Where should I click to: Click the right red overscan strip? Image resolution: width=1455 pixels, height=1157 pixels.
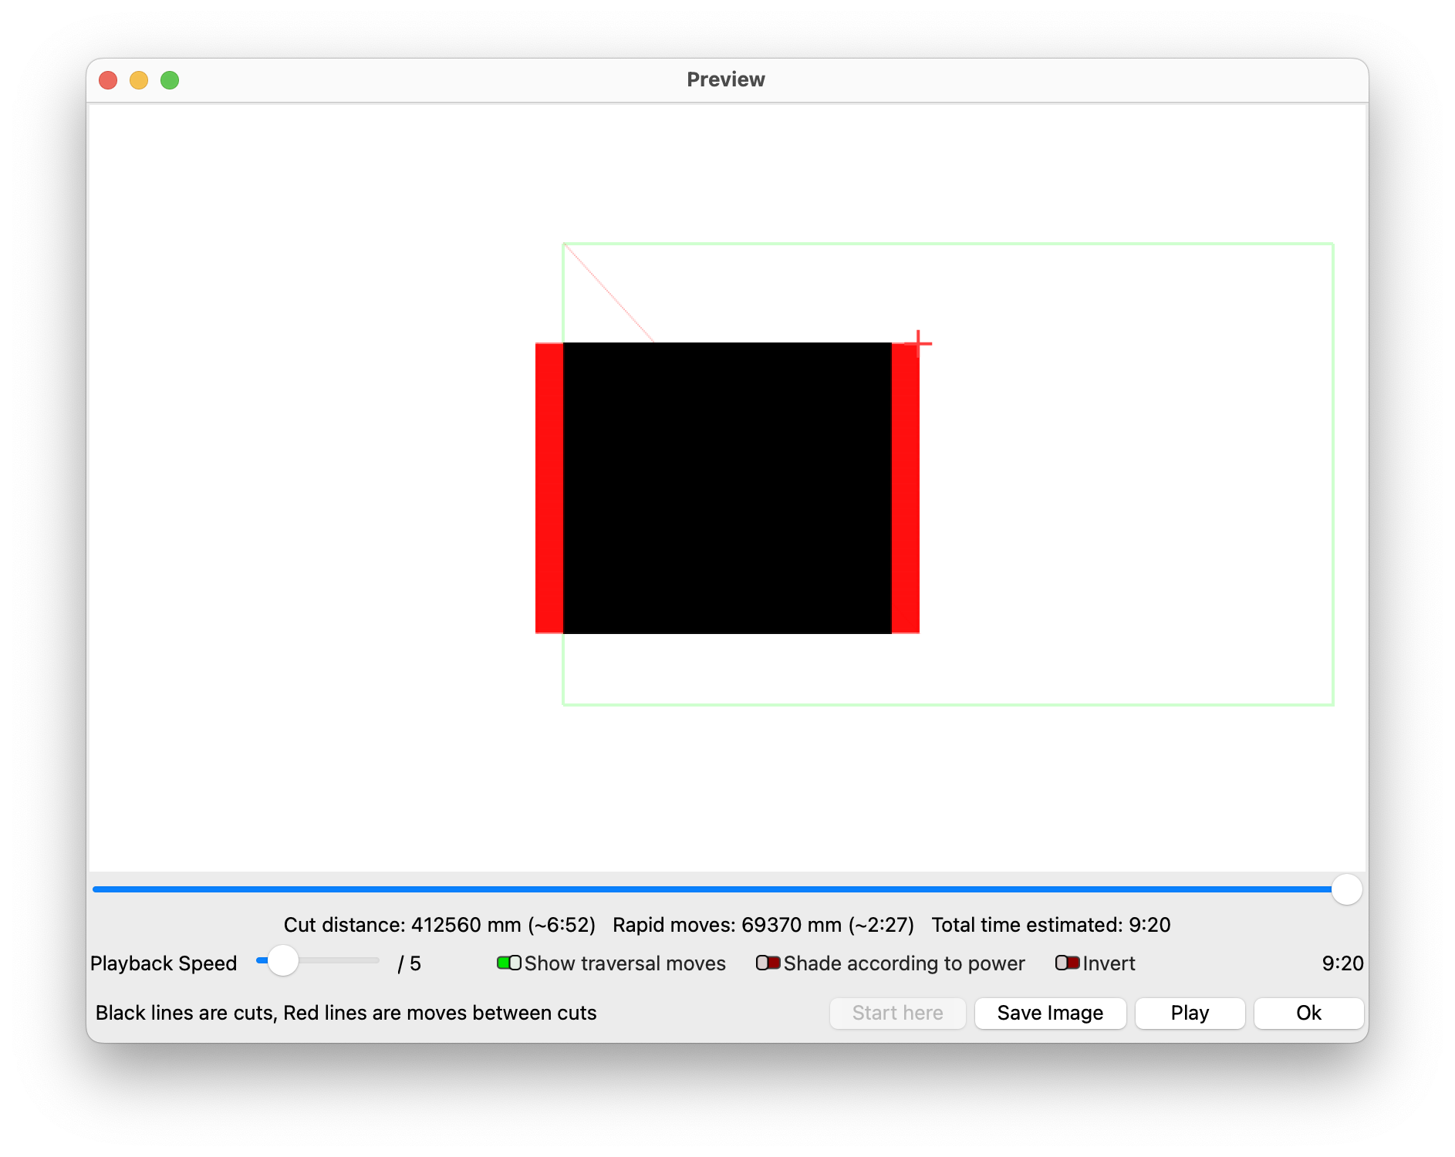905,487
